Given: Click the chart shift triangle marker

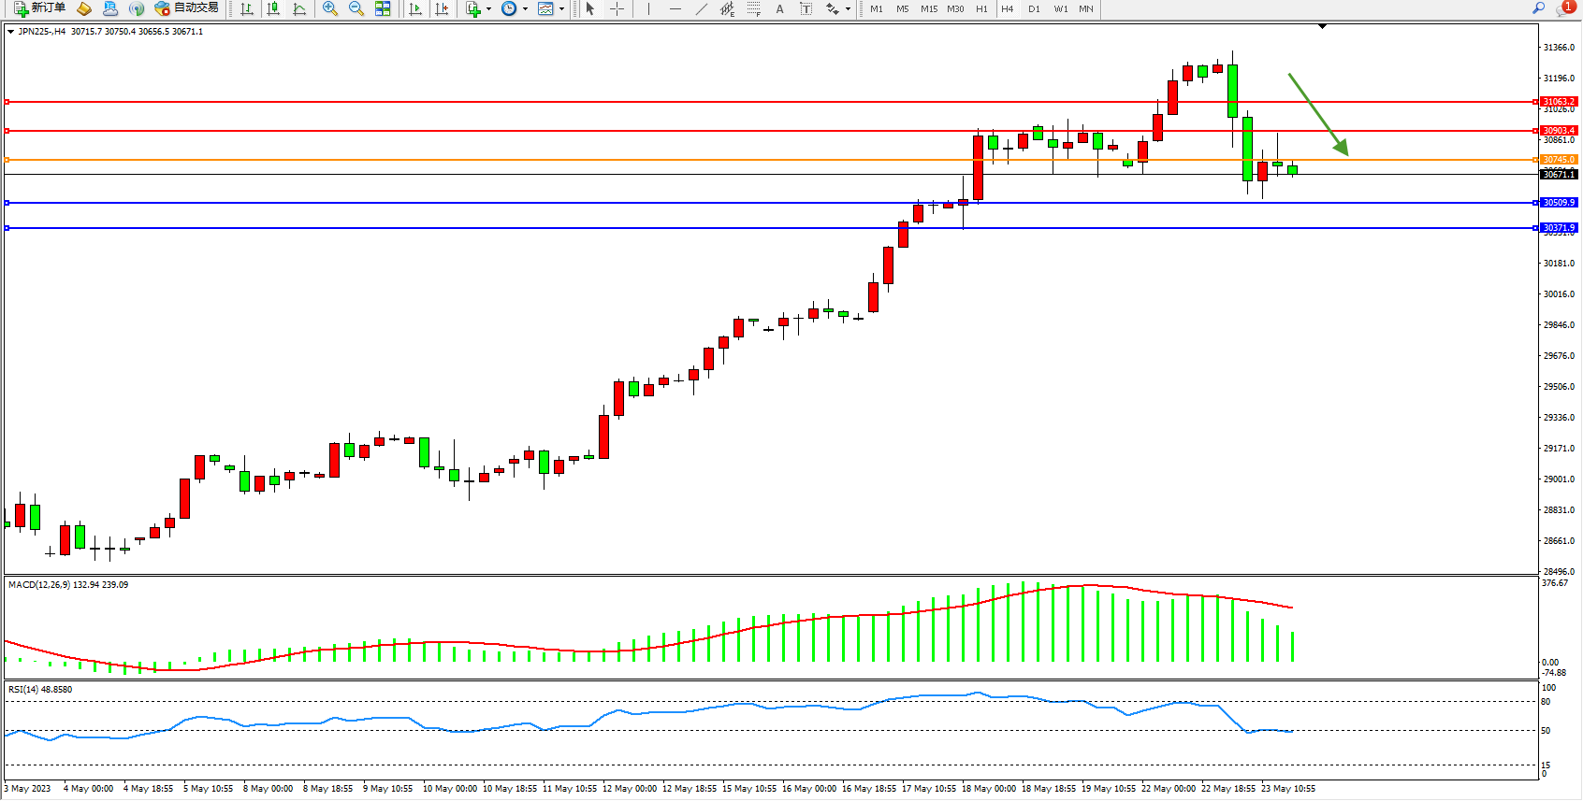Looking at the screenshot, I should [1322, 27].
